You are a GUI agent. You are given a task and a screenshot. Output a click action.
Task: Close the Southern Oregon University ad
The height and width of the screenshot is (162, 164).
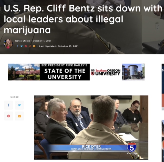[143, 65]
